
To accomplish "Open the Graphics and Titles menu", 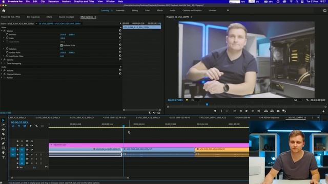I will pos(84,2).
